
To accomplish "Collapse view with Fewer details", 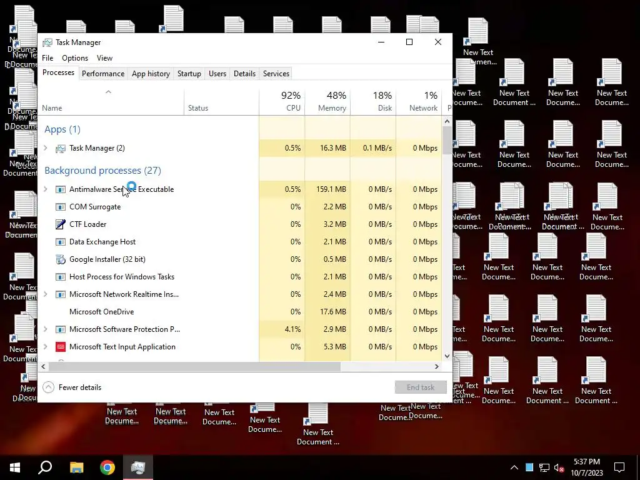I will coord(72,387).
